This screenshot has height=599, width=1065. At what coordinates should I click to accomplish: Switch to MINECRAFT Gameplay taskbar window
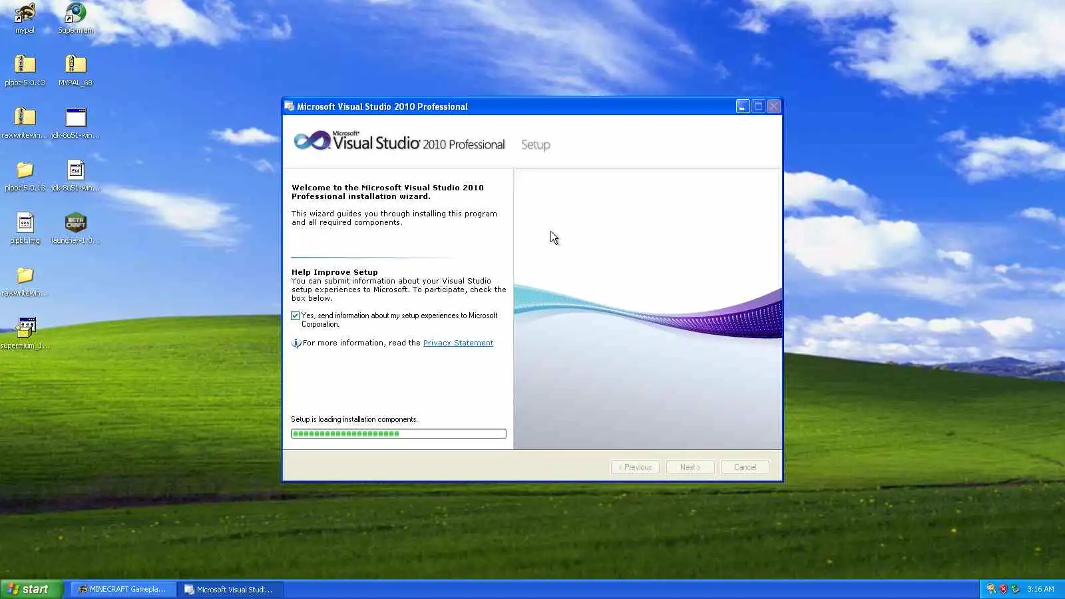pyautogui.click(x=122, y=590)
